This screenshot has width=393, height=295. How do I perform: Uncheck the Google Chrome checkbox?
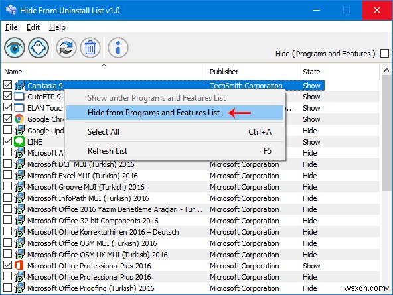7,119
